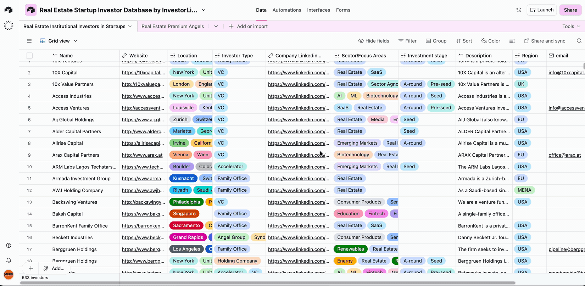This screenshot has width=585, height=286.
Task: Toggle the views sidebar hamburger icon
Action: point(29,41)
